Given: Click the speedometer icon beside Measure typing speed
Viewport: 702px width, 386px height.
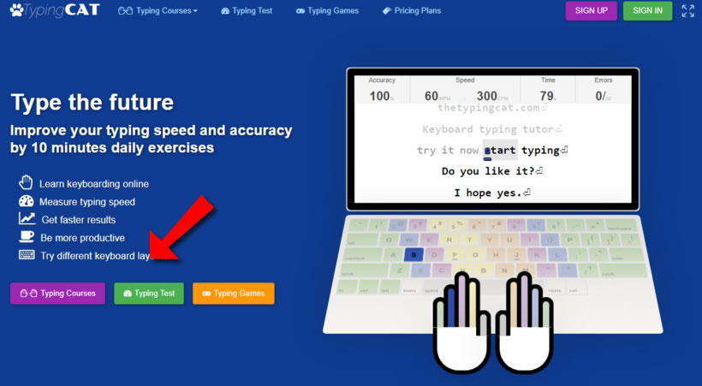Looking at the screenshot, I should point(26,201).
